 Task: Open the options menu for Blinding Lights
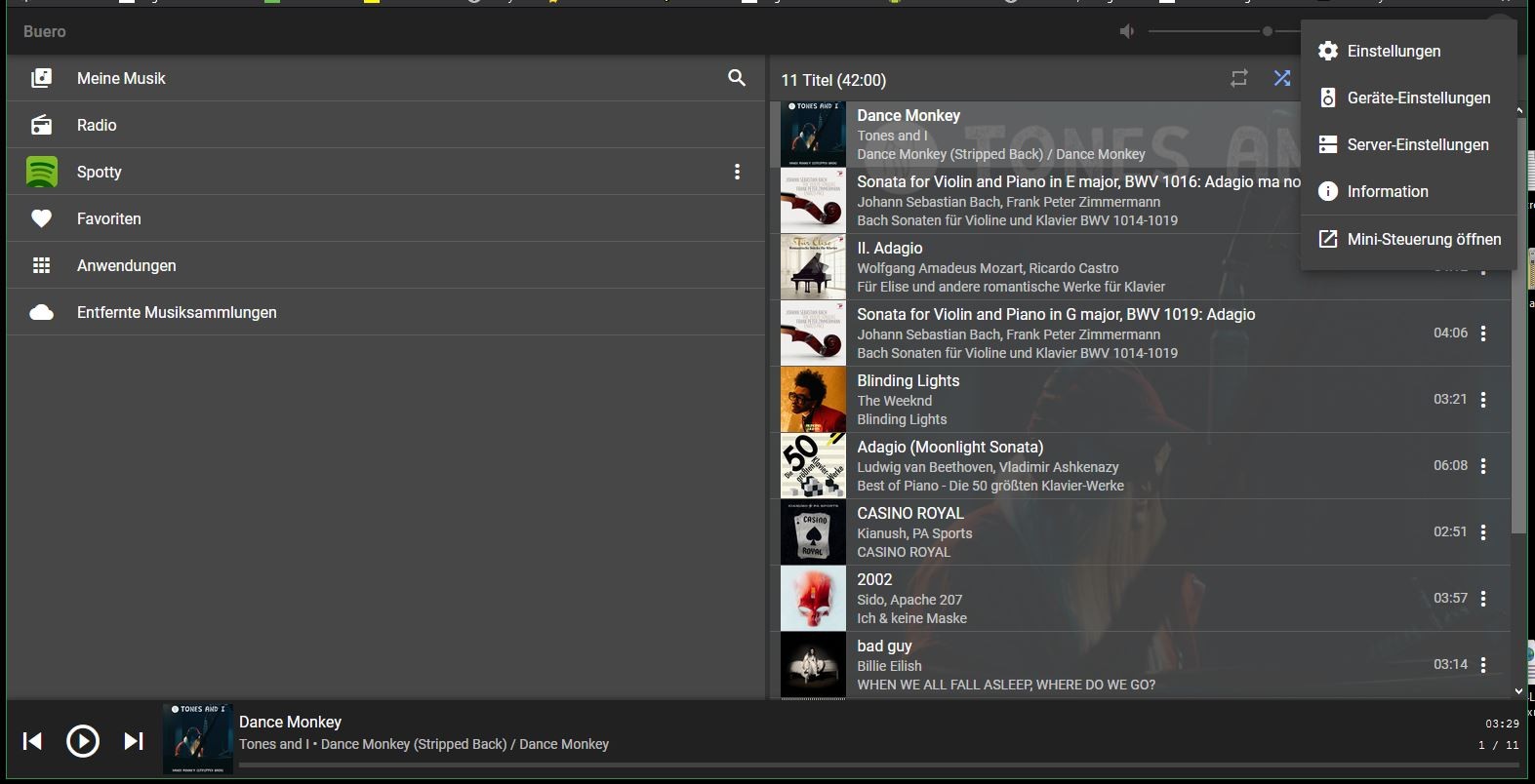[1483, 400]
